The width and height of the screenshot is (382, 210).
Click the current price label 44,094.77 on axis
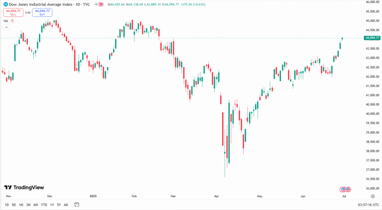click(x=372, y=38)
